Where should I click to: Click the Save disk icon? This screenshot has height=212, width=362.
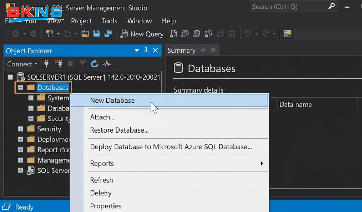click(x=97, y=34)
